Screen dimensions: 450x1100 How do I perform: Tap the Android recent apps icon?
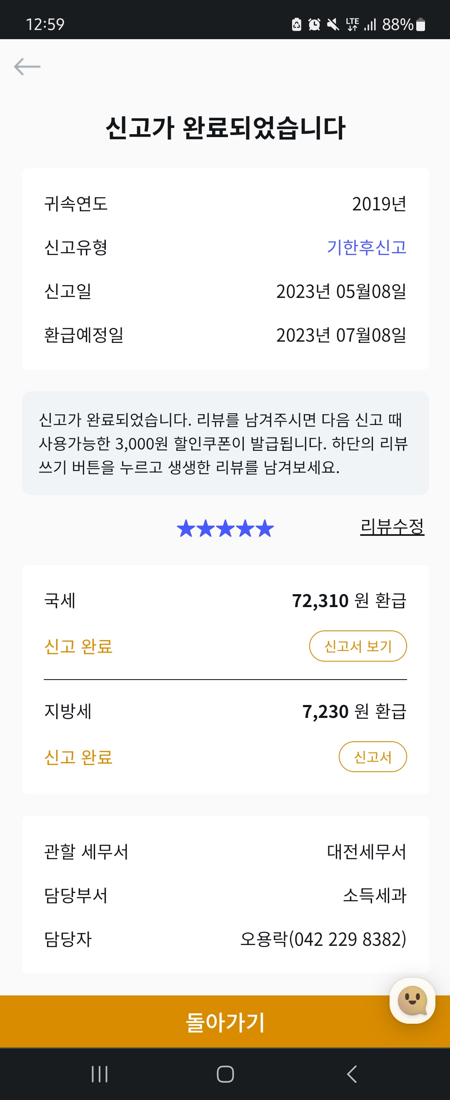click(100, 1073)
